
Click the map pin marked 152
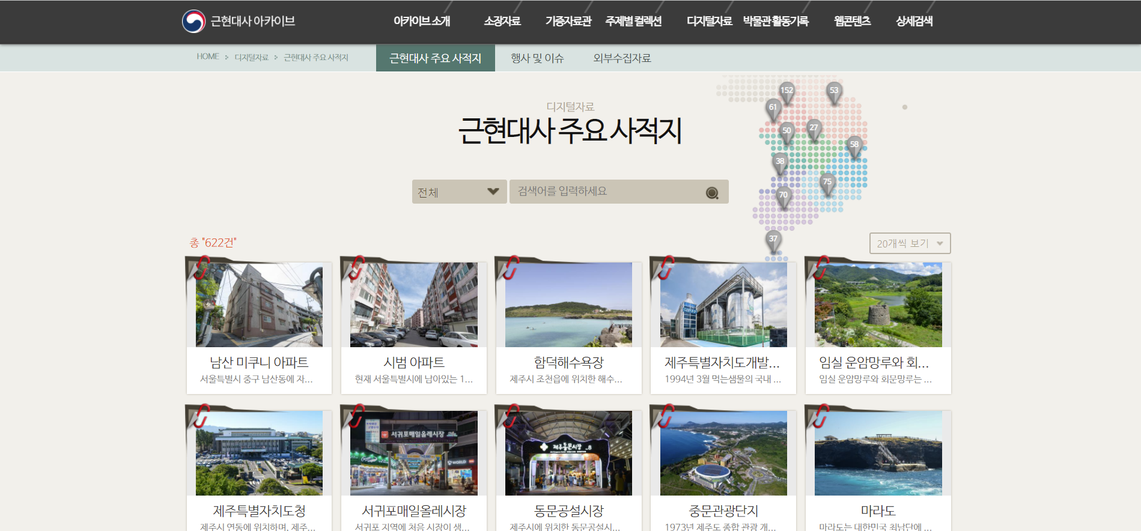coord(787,91)
